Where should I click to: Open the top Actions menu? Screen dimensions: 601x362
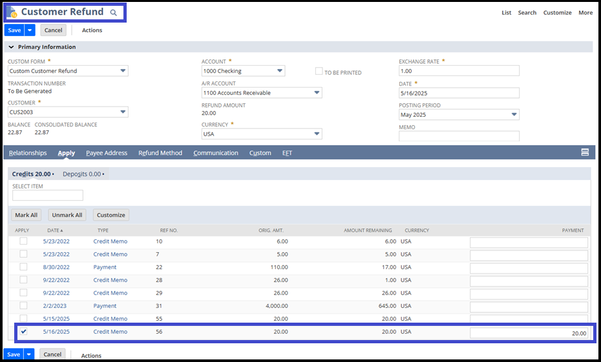tap(92, 30)
